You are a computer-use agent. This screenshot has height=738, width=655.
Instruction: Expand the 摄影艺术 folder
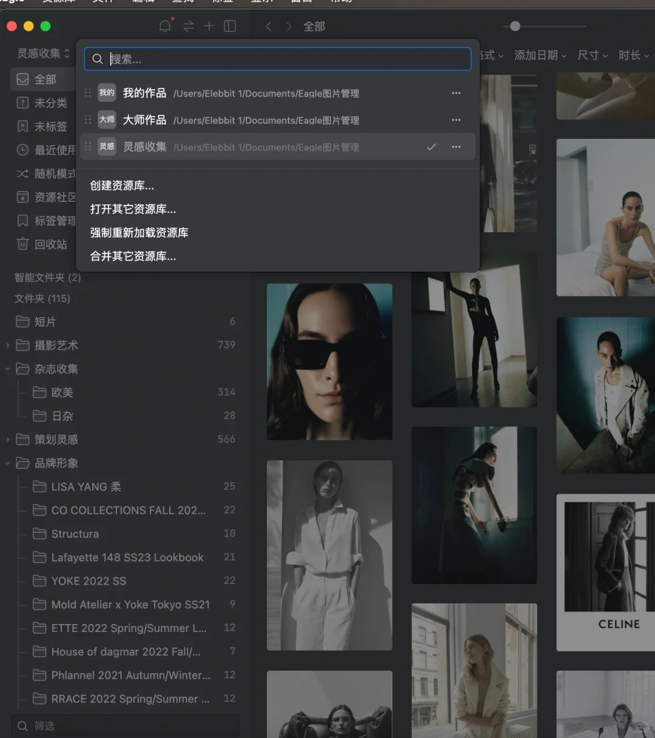tap(8, 345)
